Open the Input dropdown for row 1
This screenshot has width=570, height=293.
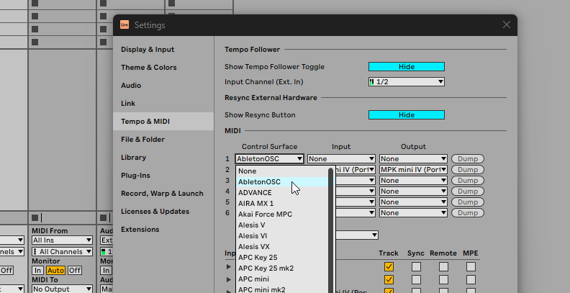coord(341,159)
